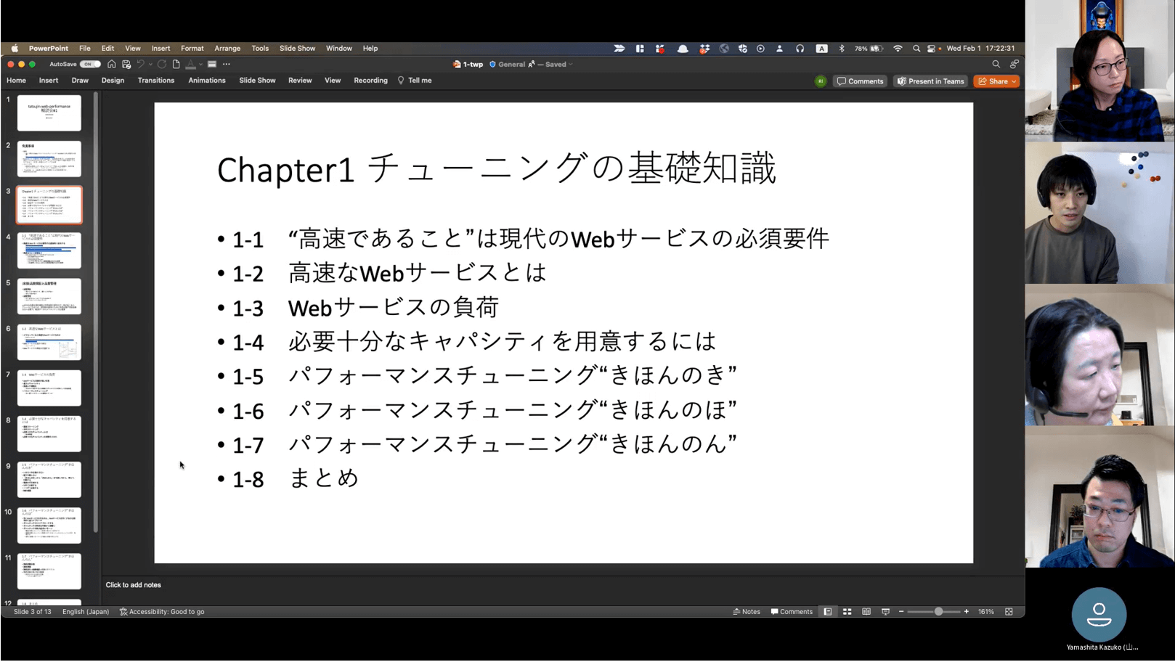Click the 161% zoom level

pos(985,612)
